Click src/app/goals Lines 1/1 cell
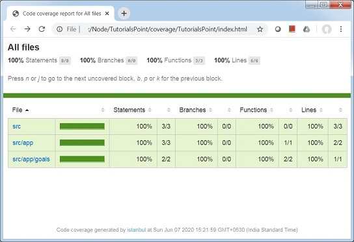This screenshot has width=354, height=242. pyautogui.click(x=338, y=159)
